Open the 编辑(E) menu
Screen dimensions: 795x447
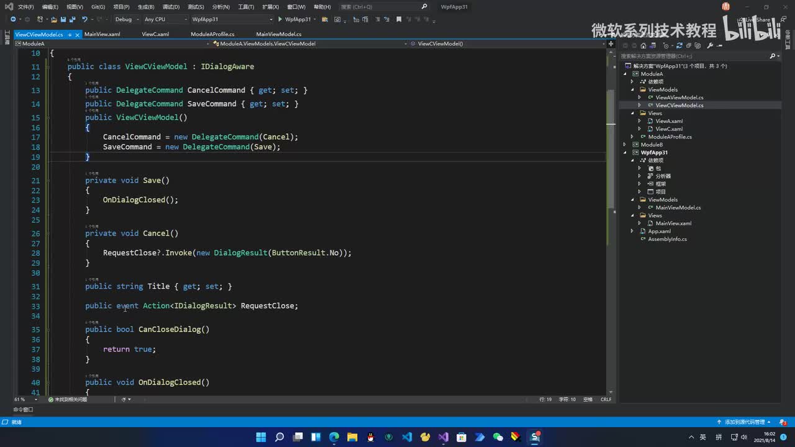point(50,7)
